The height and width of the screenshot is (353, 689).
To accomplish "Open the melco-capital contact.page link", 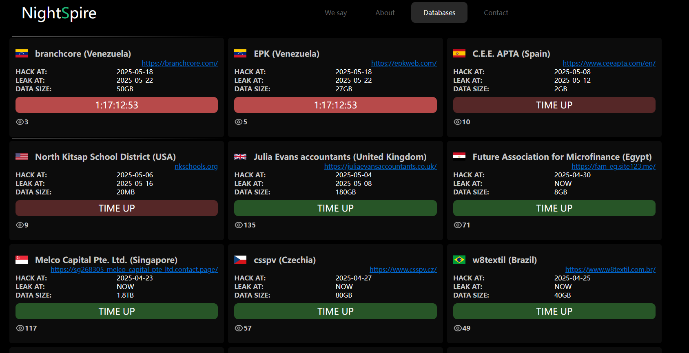I will click(x=134, y=269).
